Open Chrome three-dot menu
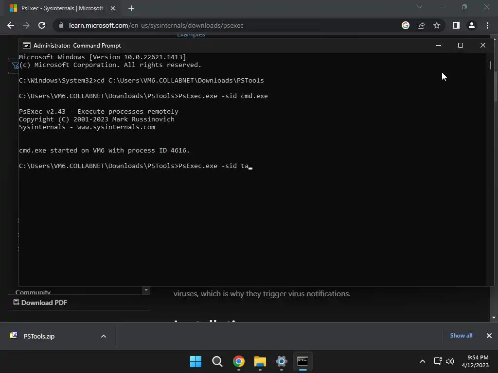498x373 pixels. (x=487, y=25)
